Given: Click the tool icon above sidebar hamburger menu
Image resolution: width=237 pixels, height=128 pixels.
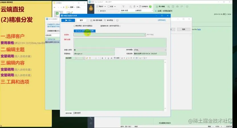Looking at the screenshot, I should [x=91, y=118].
